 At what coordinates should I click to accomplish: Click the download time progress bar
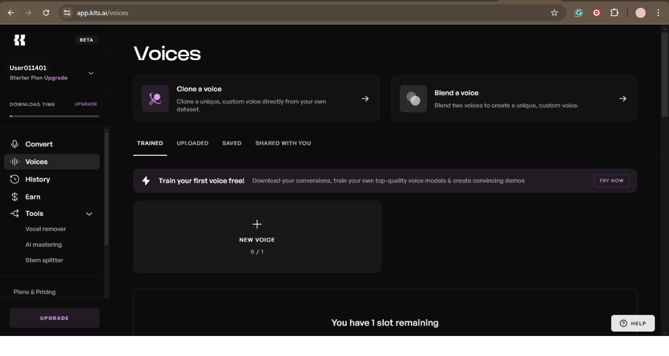coord(55,116)
